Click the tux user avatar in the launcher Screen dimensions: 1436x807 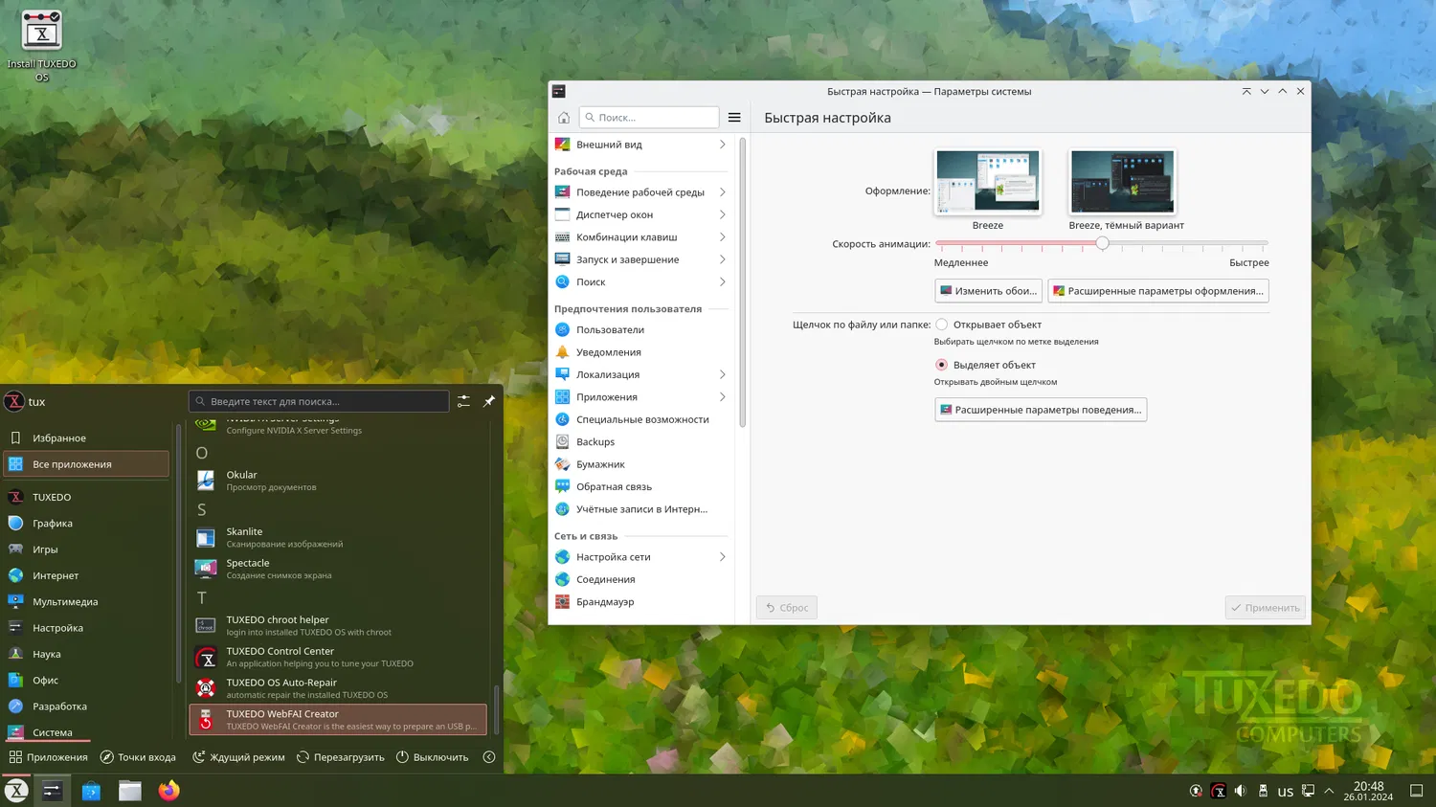14,402
